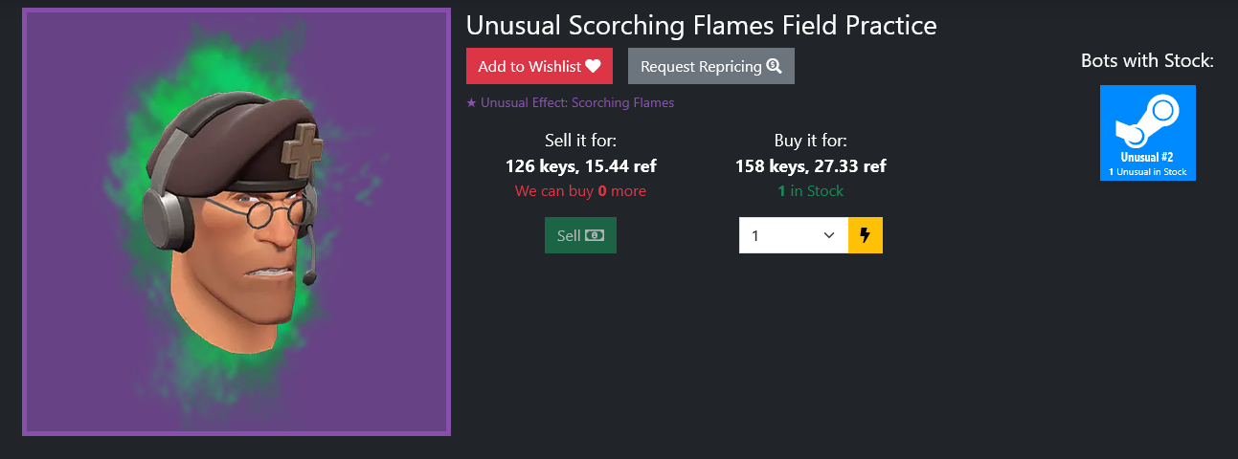
Task: Click the green Sell button
Action: tap(580, 235)
